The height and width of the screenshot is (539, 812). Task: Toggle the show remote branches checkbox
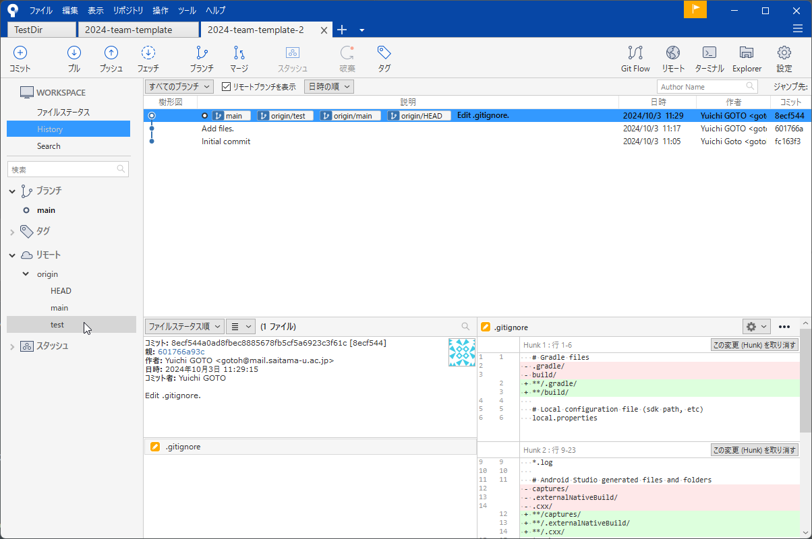pos(227,87)
